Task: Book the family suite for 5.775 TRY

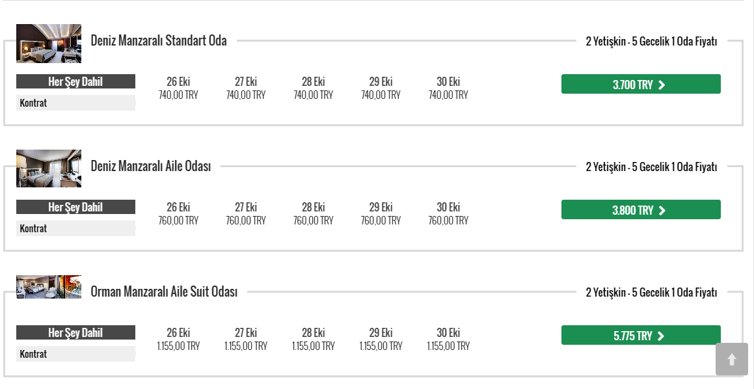Action: (640, 335)
